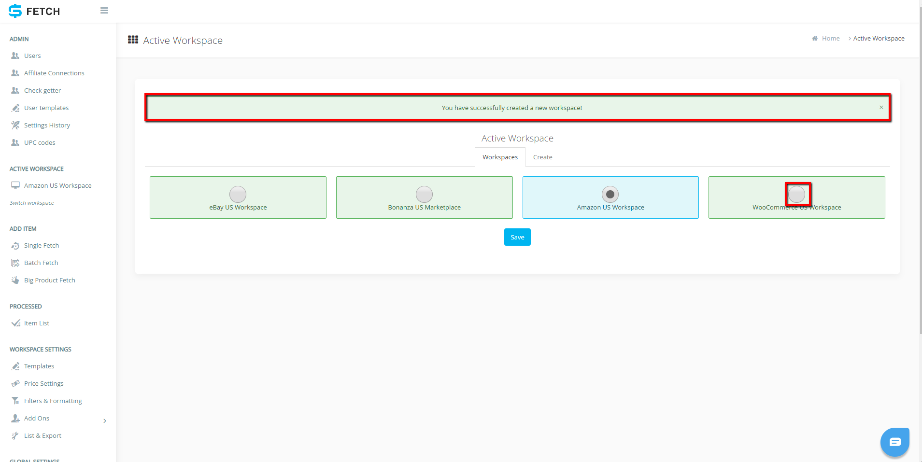
Task: Switch to the Create tab
Action: (542, 157)
